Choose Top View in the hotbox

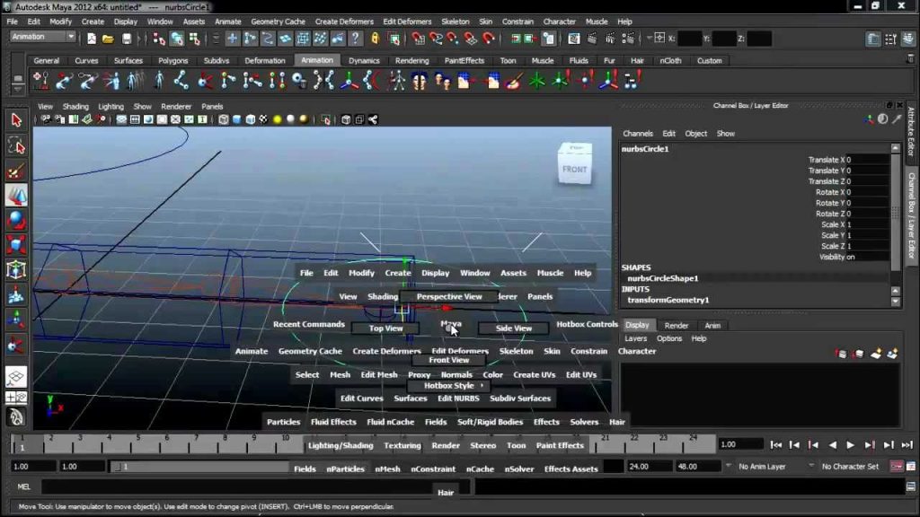pyautogui.click(x=385, y=329)
